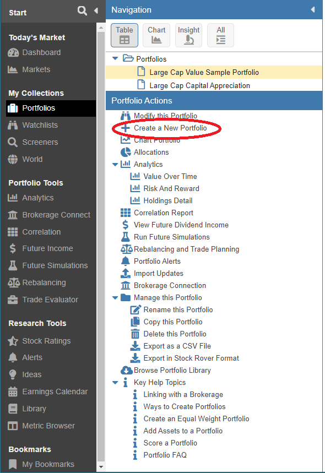Viewport: 325px width, 473px height.
Task: Click the search magnifier icon in Start header
Action: pyautogui.click(x=82, y=11)
